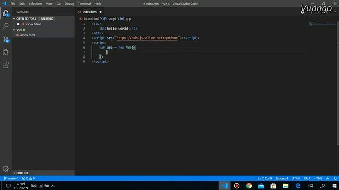The width and height of the screenshot is (339, 190).
Task: Open Windows search on the taskbar
Action: pos(323,186)
